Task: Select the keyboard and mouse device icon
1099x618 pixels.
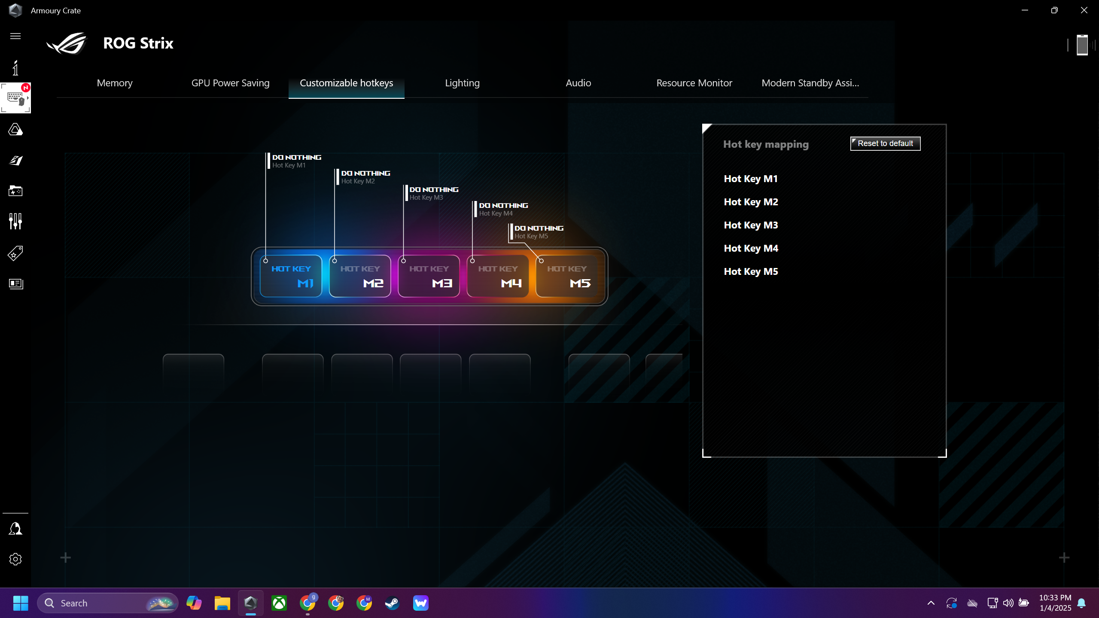Action: click(x=15, y=98)
